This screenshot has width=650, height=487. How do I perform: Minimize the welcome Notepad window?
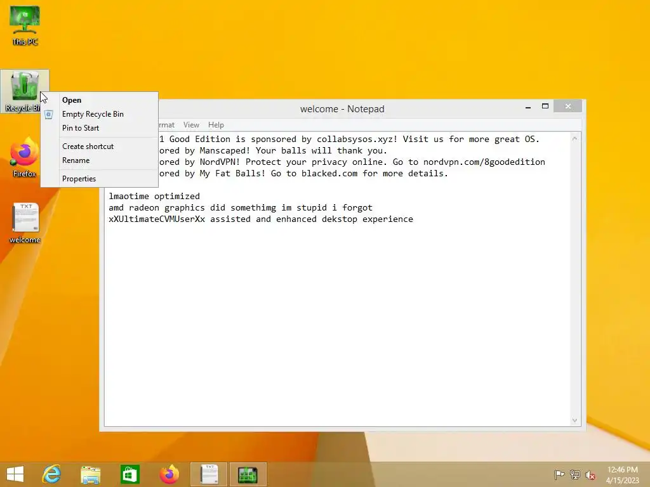(527, 107)
